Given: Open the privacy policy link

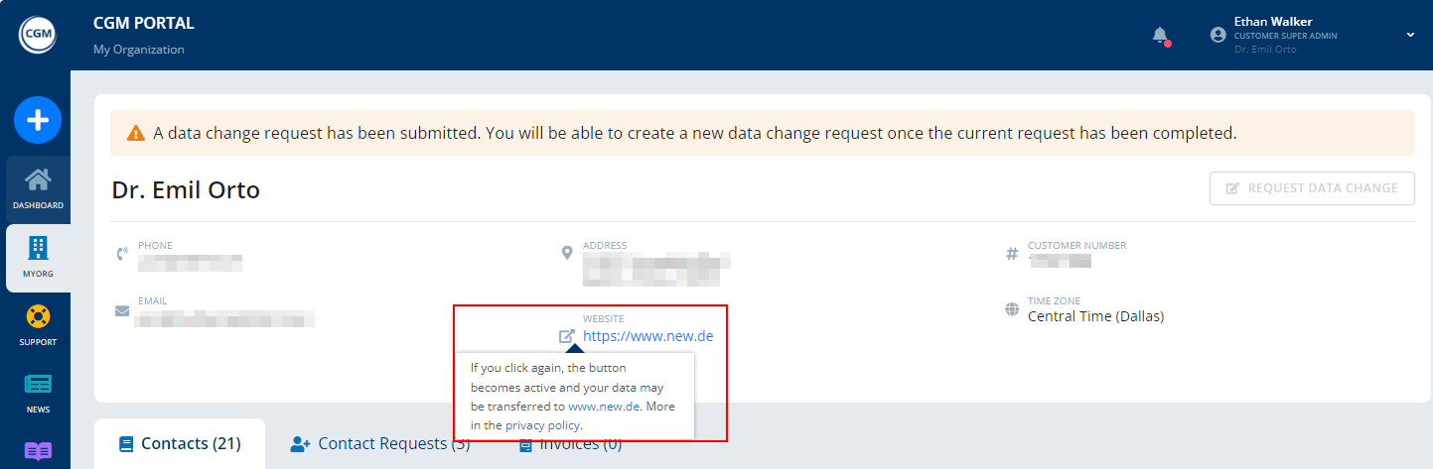Looking at the screenshot, I should [543, 425].
